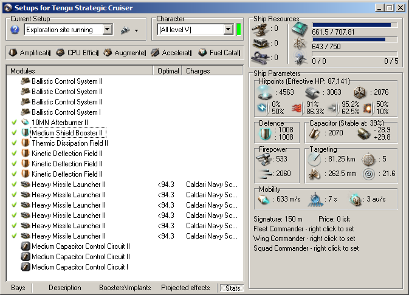Click the powergrid usage bar 643 / 750
The width and height of the screenshot is (409, 295).
coord(355,39)
